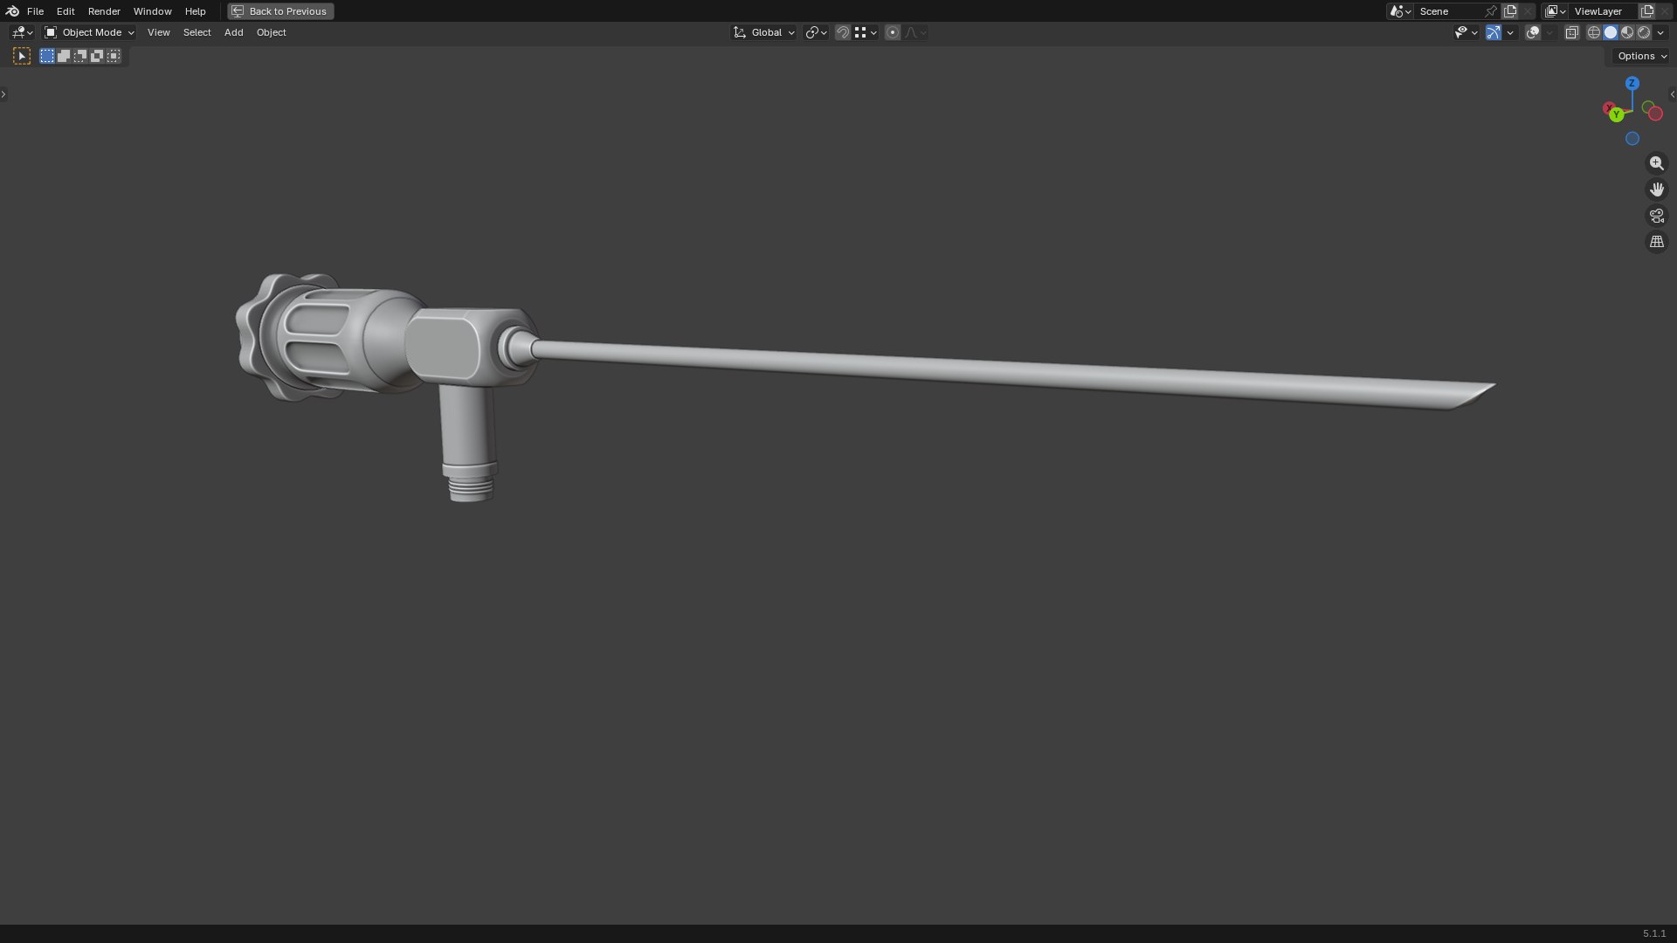This screenshot has height=943, width=1677.
Task: Open the Window menu
Action: coord(152,11)
